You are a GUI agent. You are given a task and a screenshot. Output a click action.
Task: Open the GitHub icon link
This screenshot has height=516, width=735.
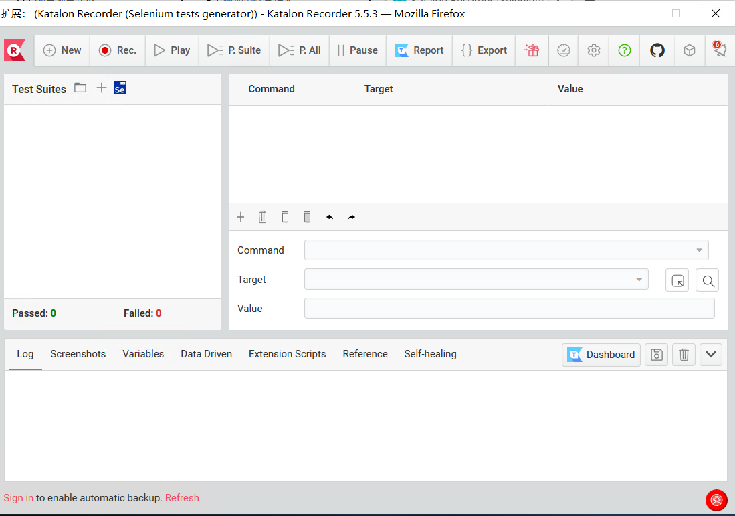[657, 50]
